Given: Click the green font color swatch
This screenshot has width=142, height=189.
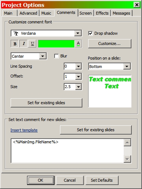Looking at the screenshot, I should point(56,44).
